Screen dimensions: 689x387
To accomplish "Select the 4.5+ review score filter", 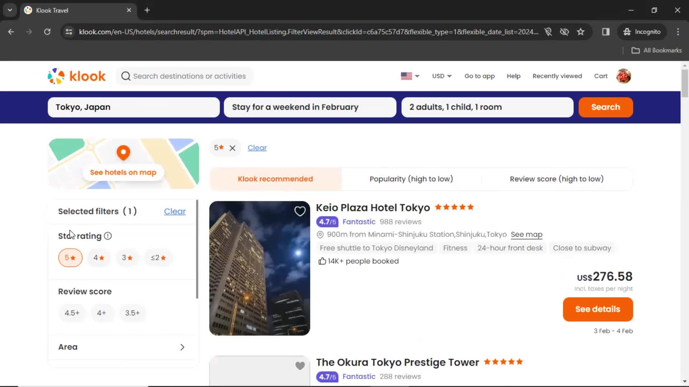I will (x=72, y=313).
